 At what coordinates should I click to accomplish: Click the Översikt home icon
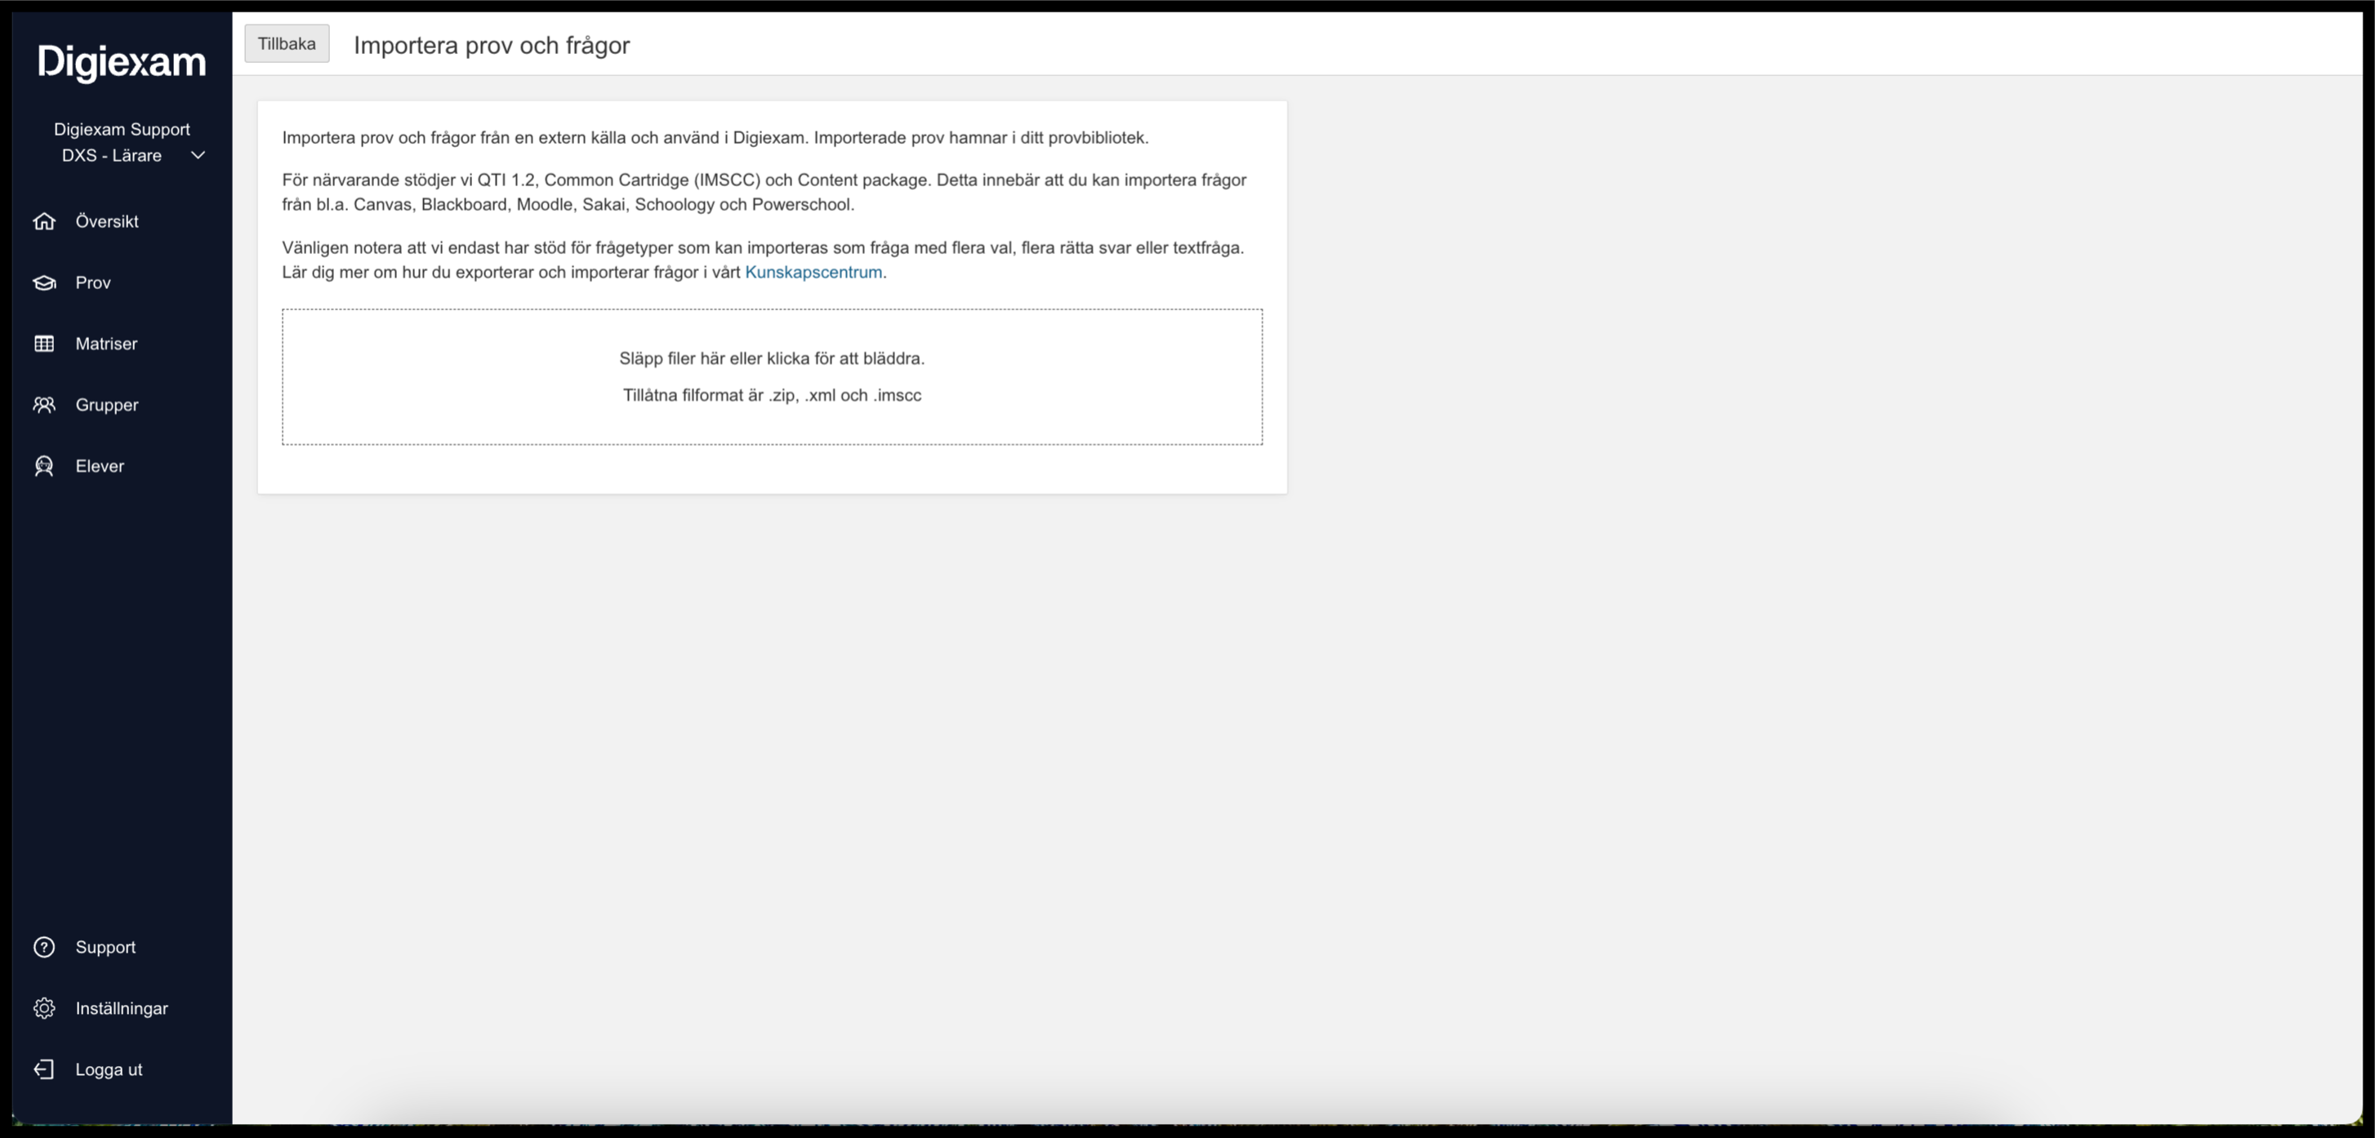(x=44, y=221)
